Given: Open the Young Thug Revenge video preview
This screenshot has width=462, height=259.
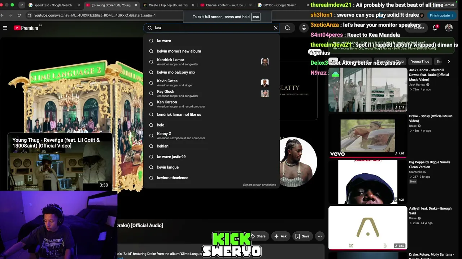Looking at the screenshot, I should 60,162.
